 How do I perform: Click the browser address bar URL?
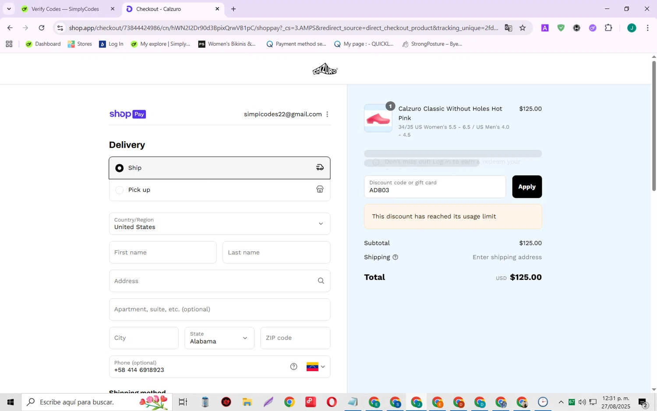[x=283, y=28]
